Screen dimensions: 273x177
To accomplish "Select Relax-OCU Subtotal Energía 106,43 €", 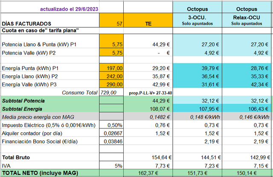I will pos(247,108).
